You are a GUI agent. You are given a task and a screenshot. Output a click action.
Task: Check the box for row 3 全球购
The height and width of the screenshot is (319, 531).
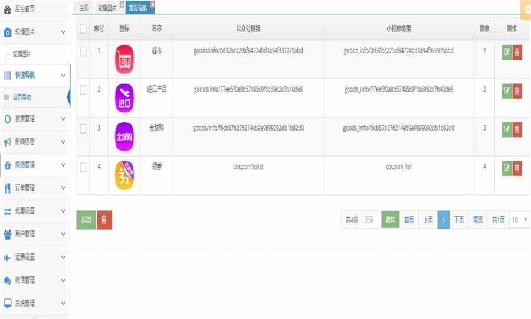click(x=83, y=128)
